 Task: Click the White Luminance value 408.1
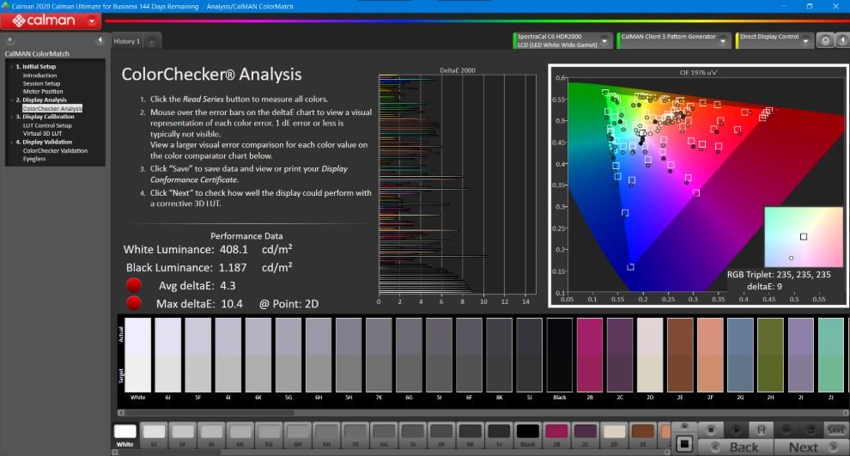234,249
